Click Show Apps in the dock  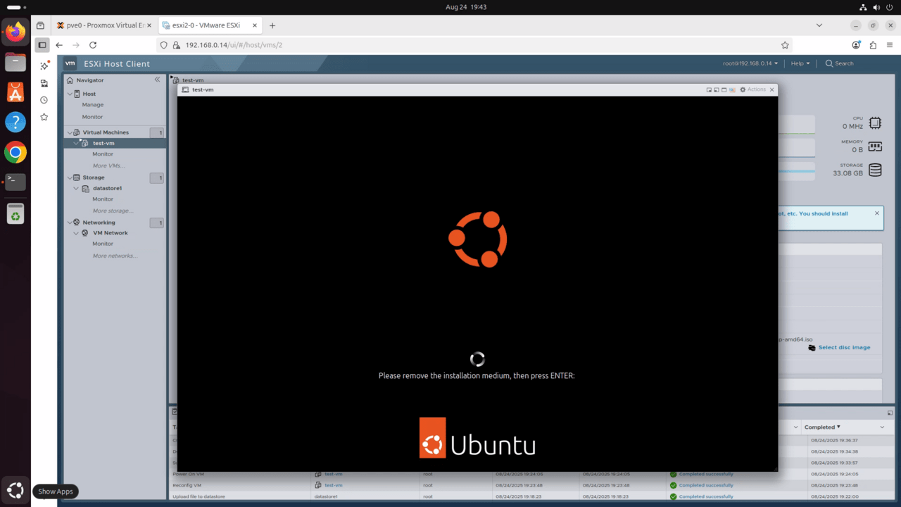pos(15,490)
